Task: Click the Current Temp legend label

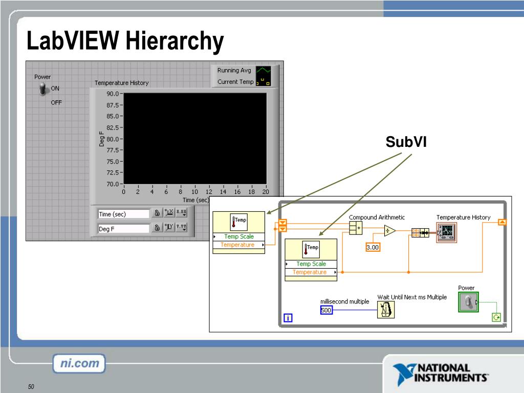Action: pyautogui.click(x=235, y=82)
